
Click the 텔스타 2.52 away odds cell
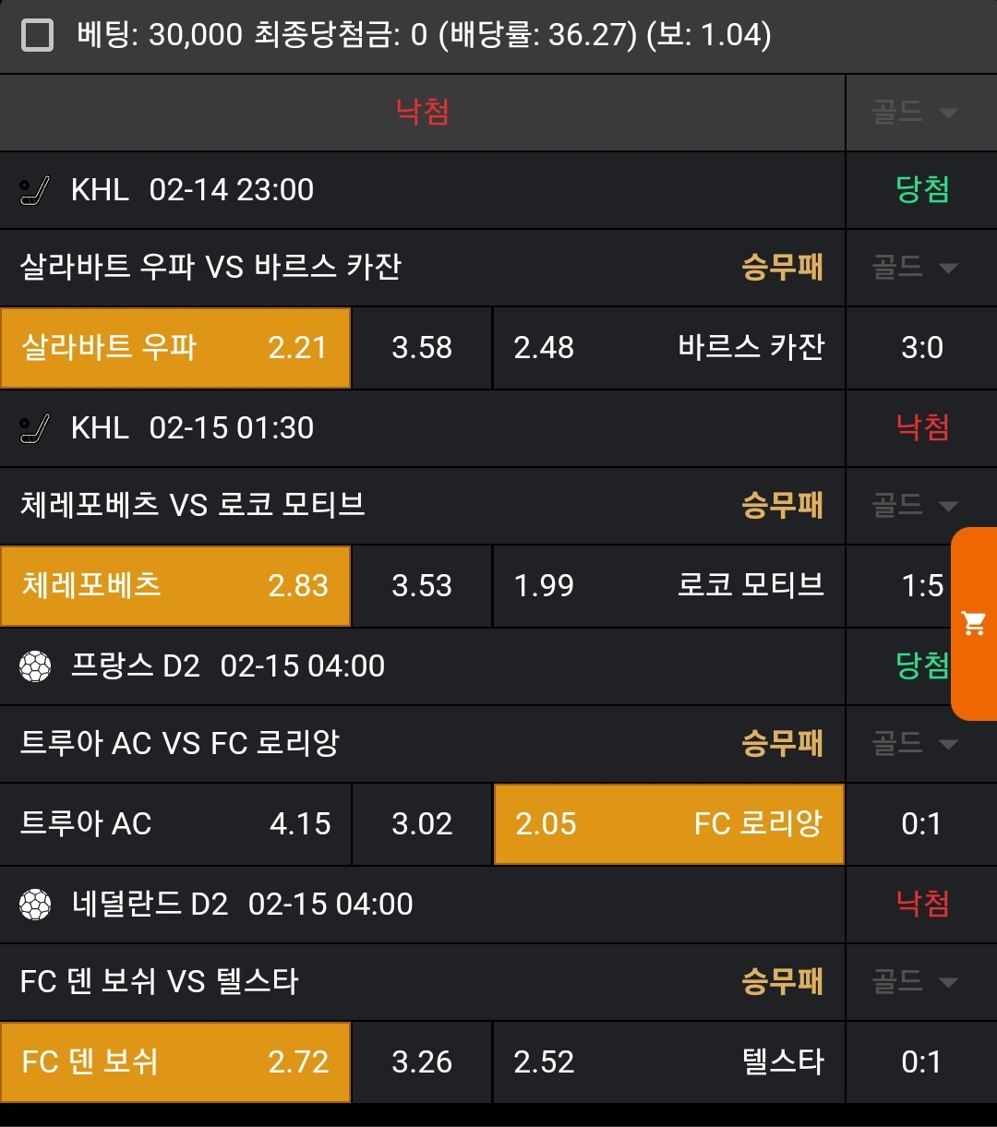pyautogui.click(x=668, y=1062)
